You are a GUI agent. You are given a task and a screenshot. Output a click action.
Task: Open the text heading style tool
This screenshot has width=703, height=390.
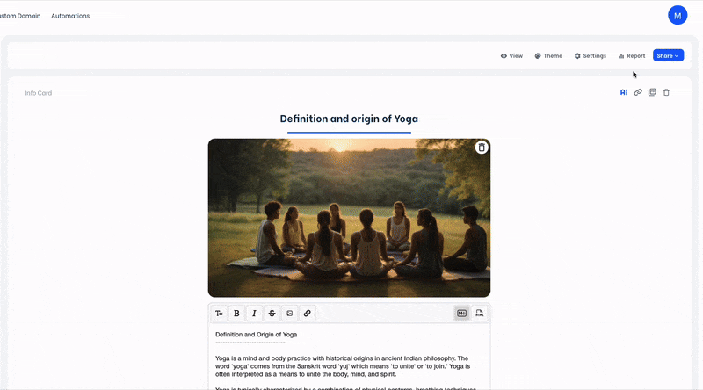219,314
